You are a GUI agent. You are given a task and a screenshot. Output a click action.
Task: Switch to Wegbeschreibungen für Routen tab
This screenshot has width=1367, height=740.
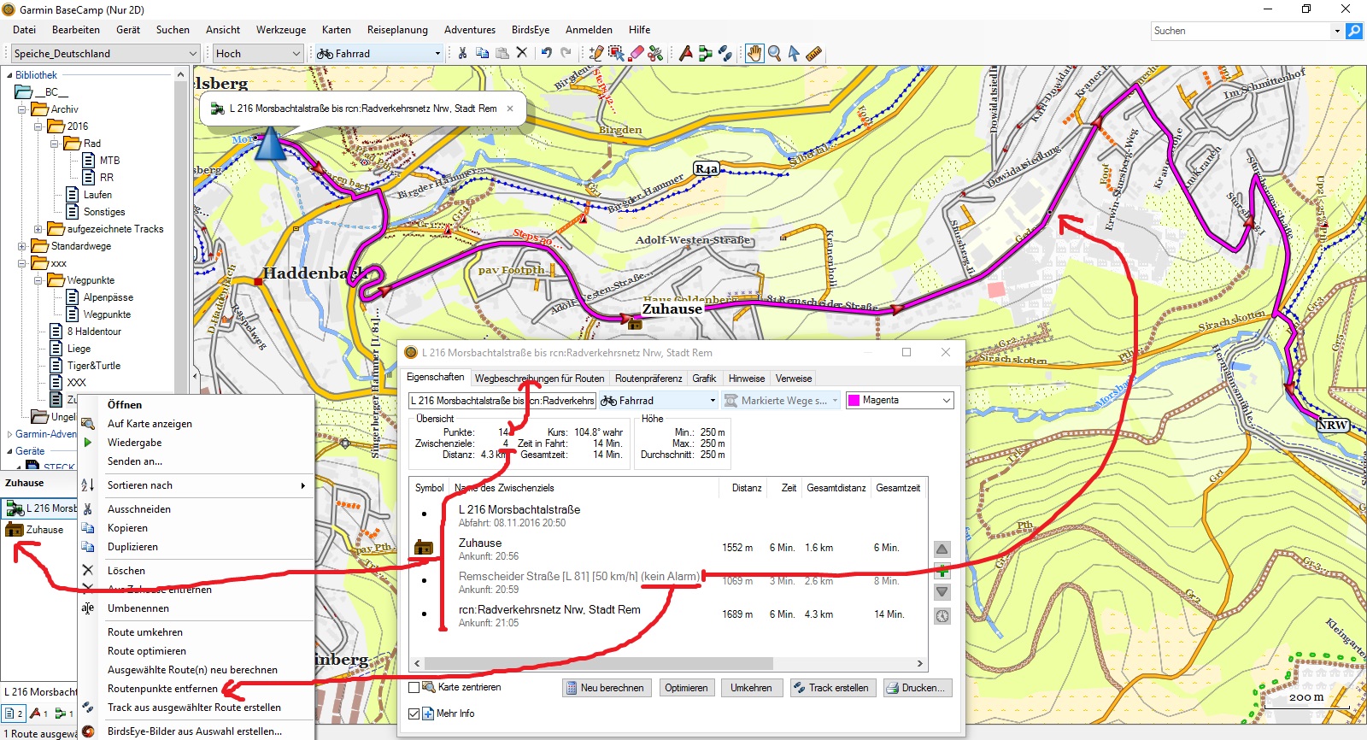539,379
